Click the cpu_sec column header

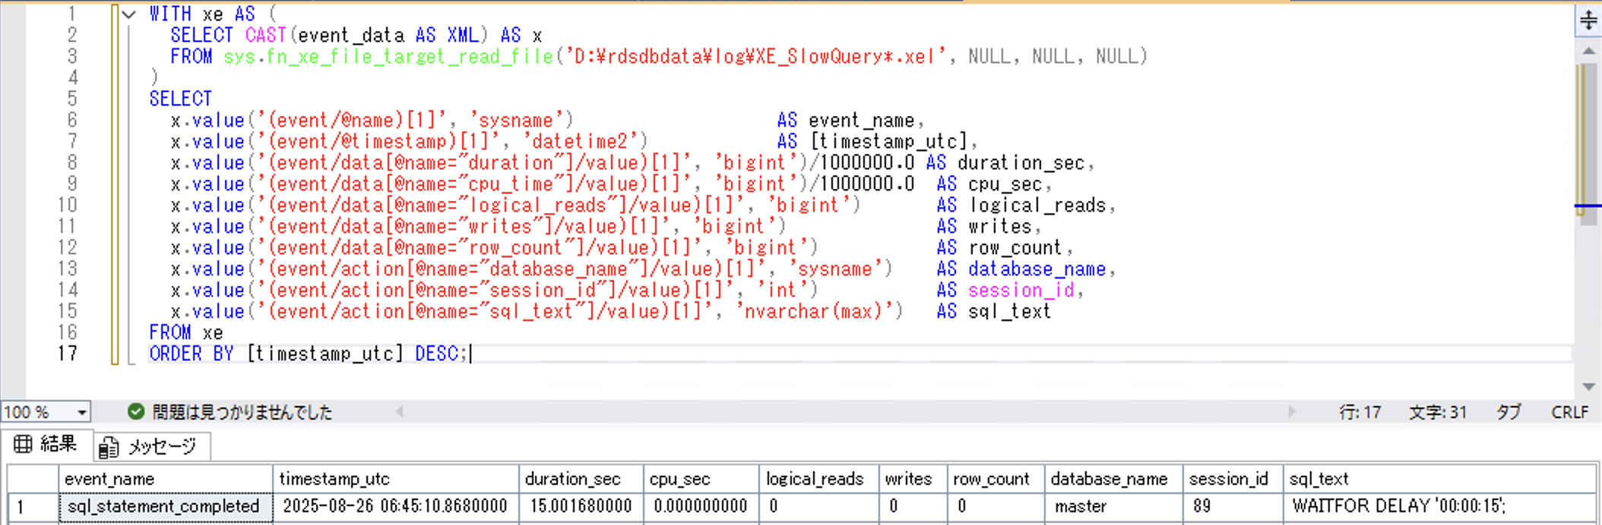coord(701,479)
